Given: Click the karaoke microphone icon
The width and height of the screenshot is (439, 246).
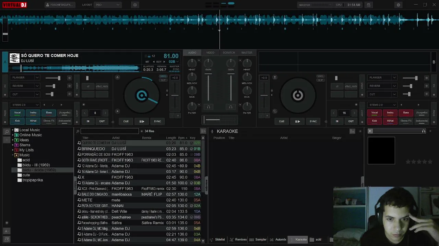Looking at the screenshot, I should (212, 132).
